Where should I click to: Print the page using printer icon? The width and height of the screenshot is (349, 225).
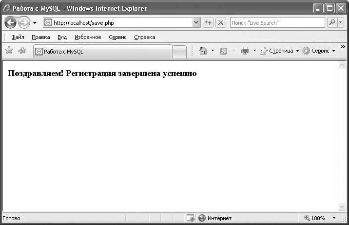coord(245,51)
